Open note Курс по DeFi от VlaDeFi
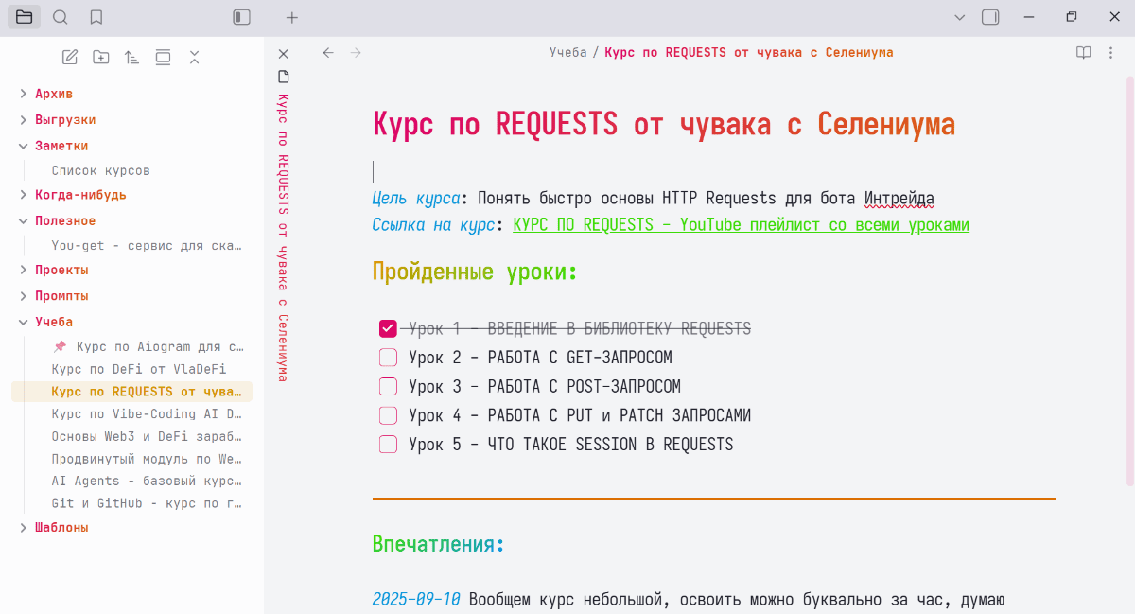The height and width of the screenshot is (614, 1135). (x=138, y=369)
